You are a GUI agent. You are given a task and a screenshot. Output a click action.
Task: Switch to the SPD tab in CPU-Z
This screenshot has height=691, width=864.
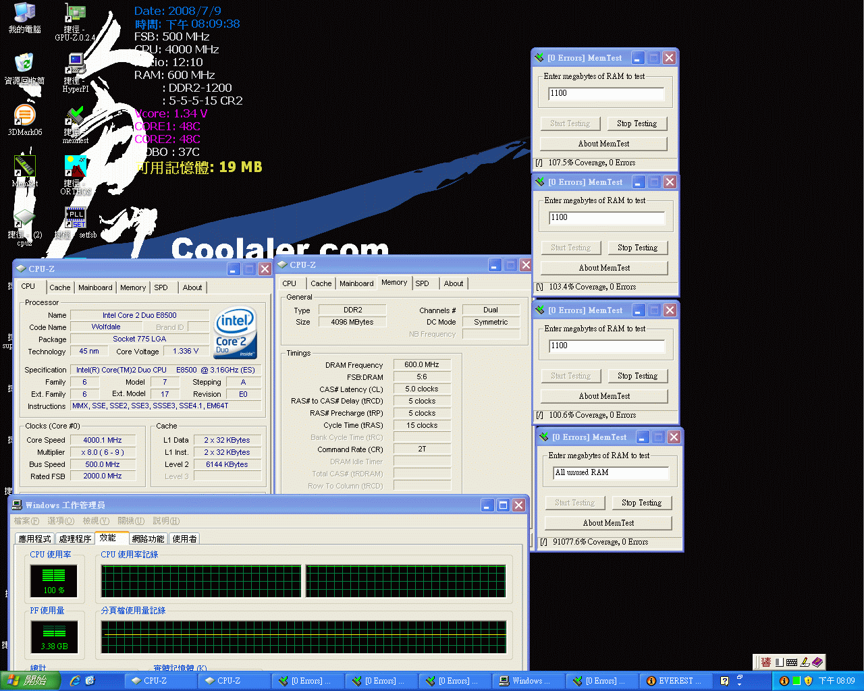[161, 287]
